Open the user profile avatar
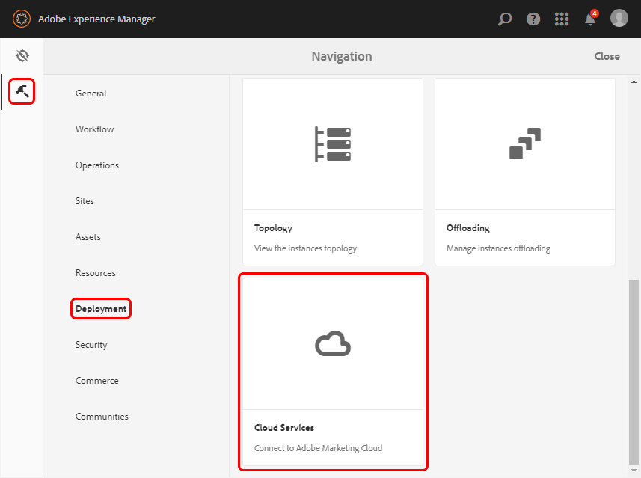Image resolution: width=641 pixels, height=478 pixels. [x=619, y=19]
